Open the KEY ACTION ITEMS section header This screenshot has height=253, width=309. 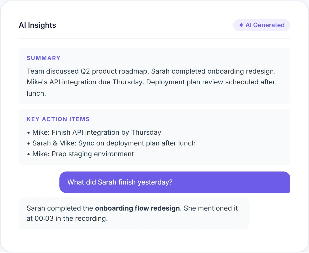tap(58, 119)
